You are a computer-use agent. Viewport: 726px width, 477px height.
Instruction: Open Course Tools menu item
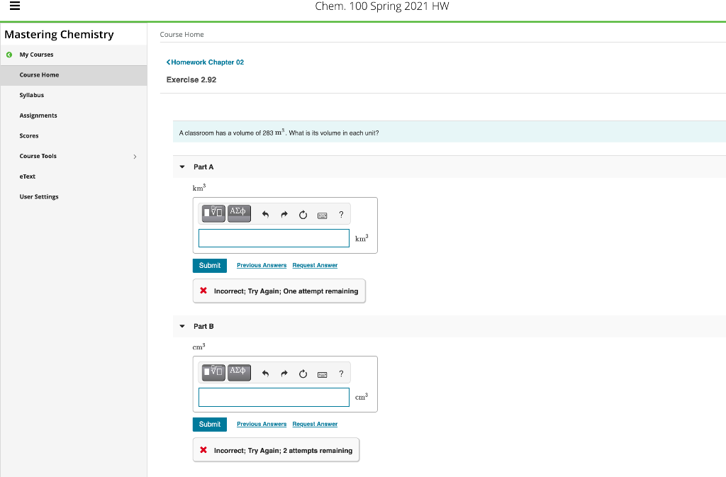38,157
